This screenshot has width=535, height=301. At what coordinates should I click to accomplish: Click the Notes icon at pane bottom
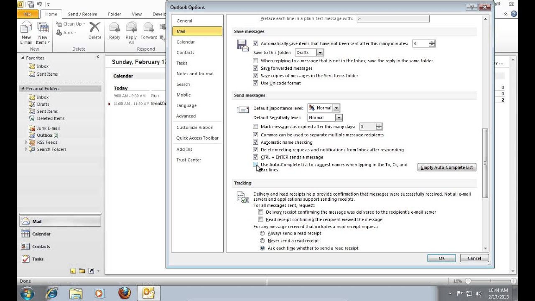click(73, 271)
